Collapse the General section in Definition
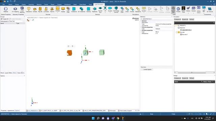The width and height of the screenshot is (216, 121). [141, 21]
